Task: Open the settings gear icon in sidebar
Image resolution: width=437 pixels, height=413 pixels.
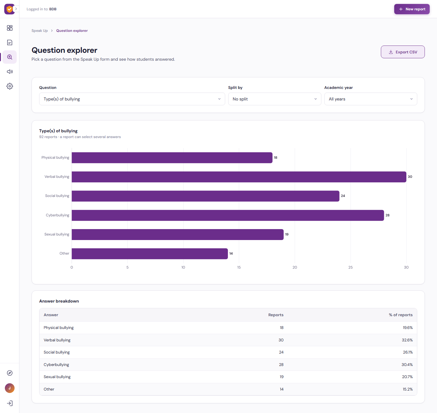Action: tap(10, 86)
